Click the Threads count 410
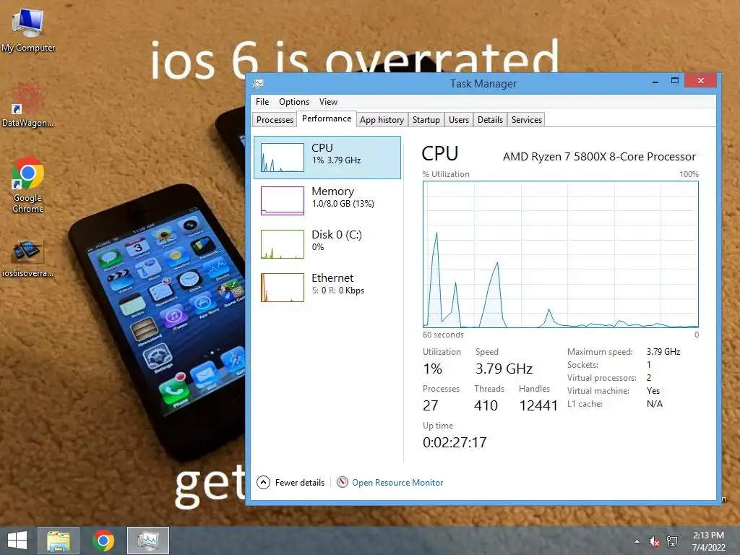 pyautogui.click(x=486, y=405)
